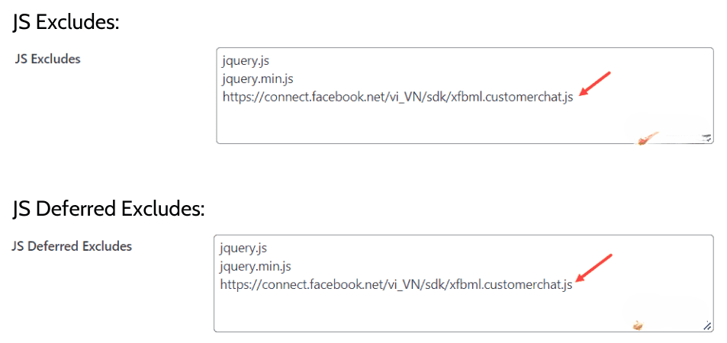Click the "JS Excludes:" section heading

(66, 22)
